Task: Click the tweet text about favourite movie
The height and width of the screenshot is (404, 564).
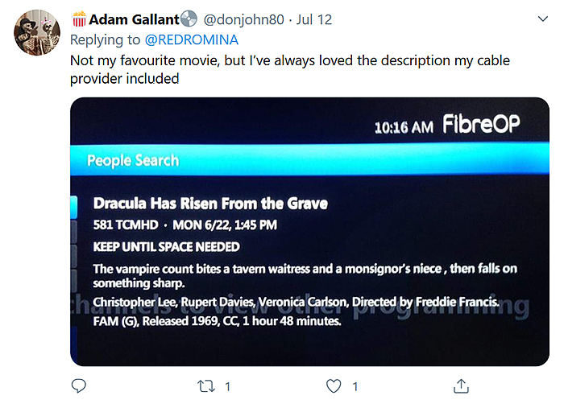Action: 290,69
